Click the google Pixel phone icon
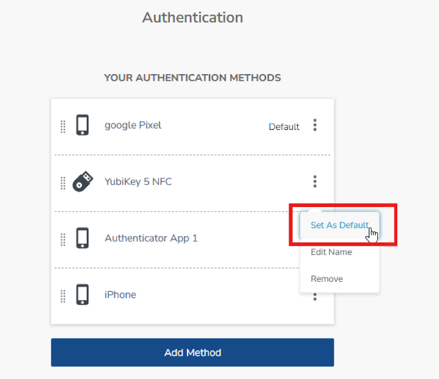Image resolution: width=439 pixels, height=379 pixels. (x=82, y=126)
